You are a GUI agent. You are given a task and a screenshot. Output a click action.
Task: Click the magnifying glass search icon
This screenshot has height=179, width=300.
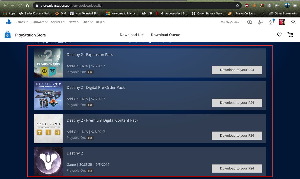coord(294,22)
